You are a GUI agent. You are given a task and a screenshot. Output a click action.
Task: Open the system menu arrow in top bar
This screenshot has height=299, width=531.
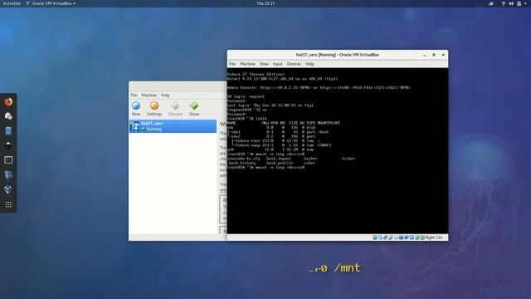click(x=525, y=3)
